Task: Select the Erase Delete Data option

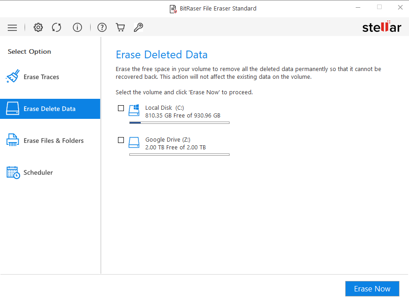Action: 50,109
